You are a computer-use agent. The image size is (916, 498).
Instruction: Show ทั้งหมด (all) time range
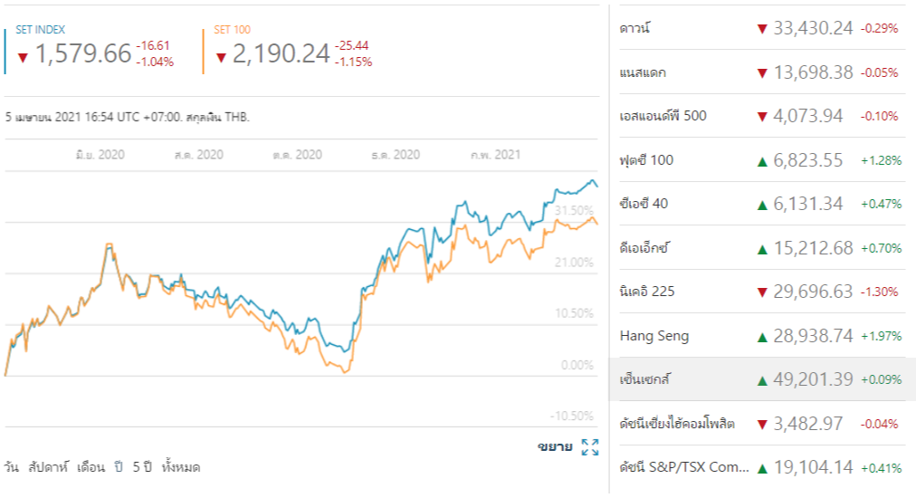pos(180,468)
